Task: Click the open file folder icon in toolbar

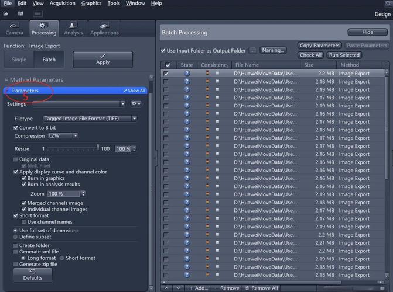Action: [x=6, y=13]
